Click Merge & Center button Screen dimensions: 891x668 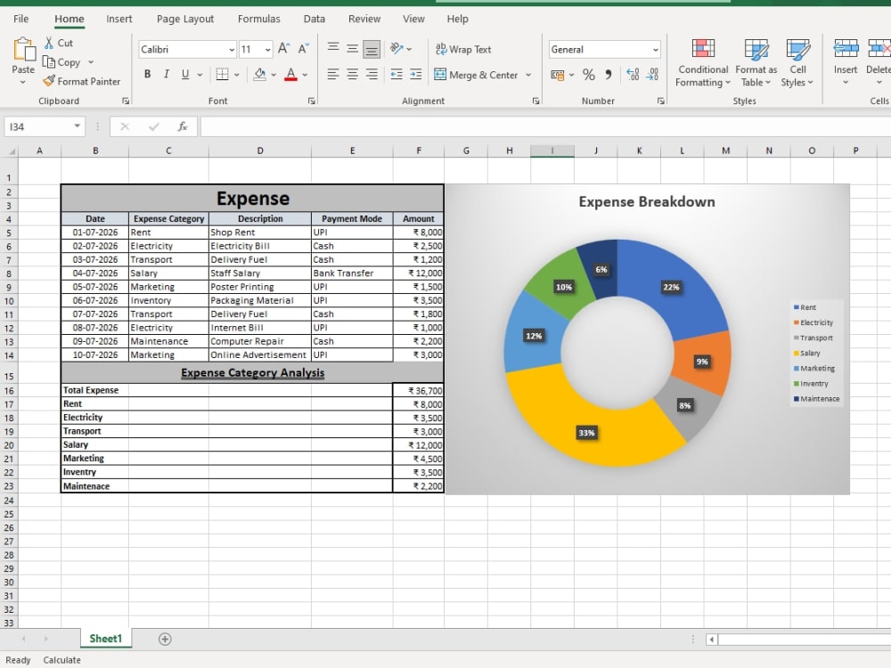click(476, 75)
